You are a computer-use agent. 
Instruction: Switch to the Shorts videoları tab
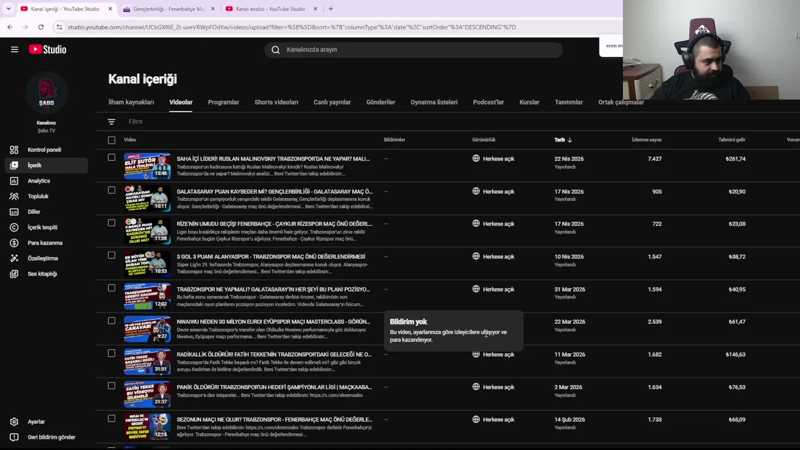[276, 102]
